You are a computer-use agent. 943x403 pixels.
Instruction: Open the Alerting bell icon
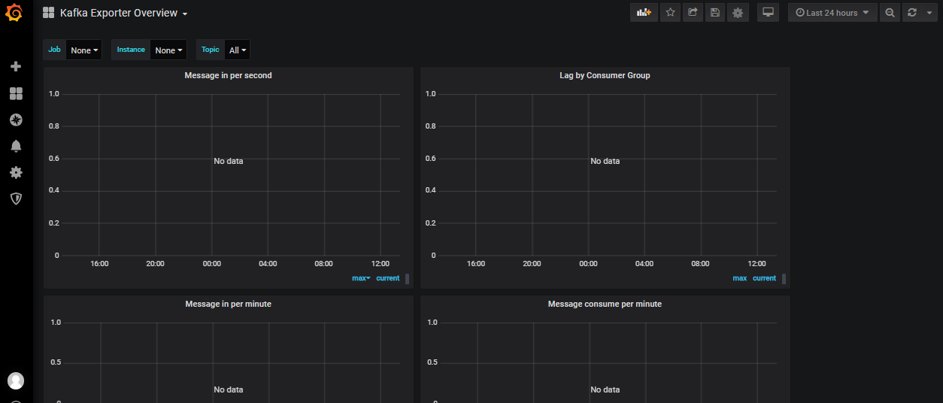pyautogui.click(x=16, y=146)
